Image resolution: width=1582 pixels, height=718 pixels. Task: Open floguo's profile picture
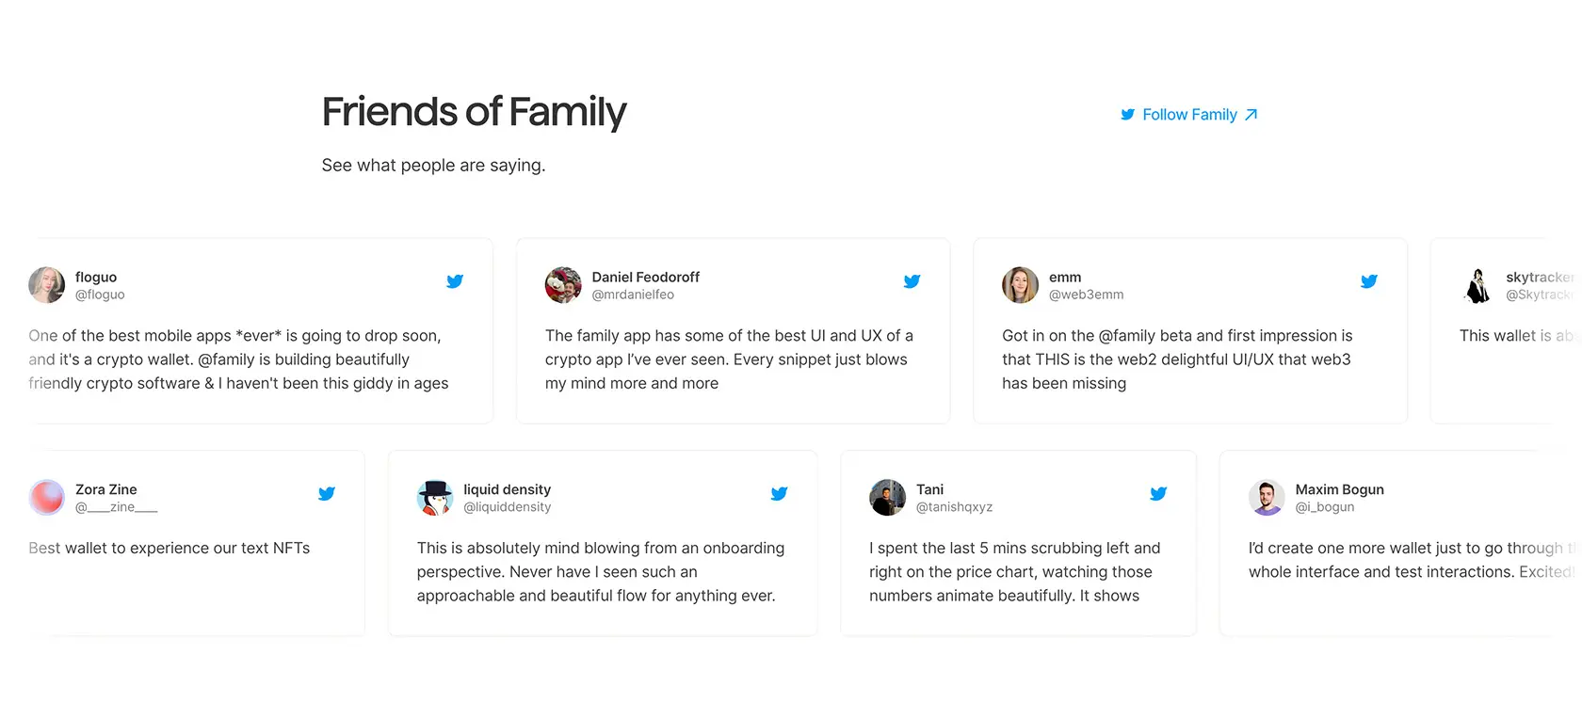point(47,285)
